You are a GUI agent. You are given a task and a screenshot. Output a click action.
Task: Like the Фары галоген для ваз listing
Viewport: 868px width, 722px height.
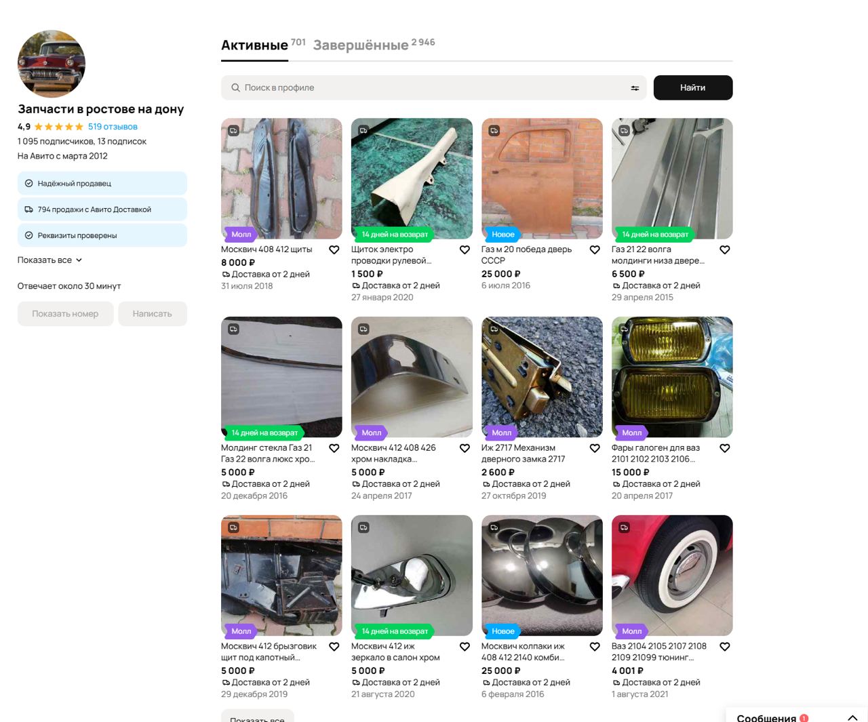pos(725,448)
